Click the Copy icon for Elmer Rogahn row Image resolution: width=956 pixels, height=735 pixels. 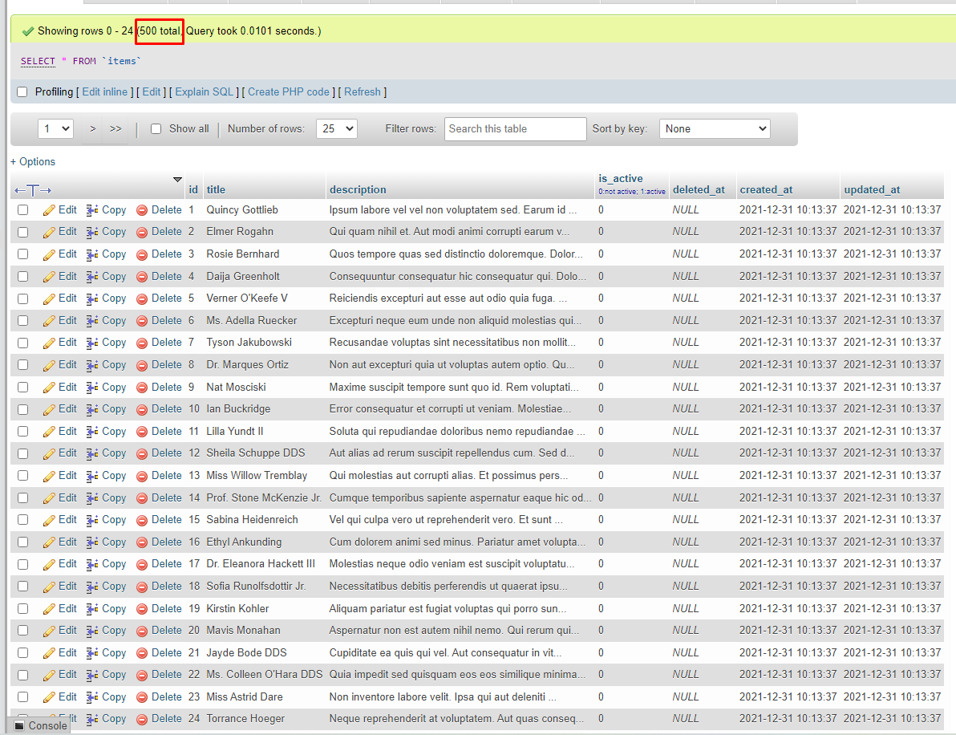pos(92,233)
